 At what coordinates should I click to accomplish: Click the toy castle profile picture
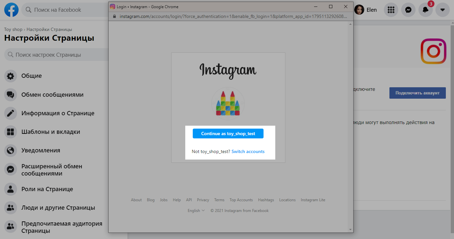(x=228, y=104)
